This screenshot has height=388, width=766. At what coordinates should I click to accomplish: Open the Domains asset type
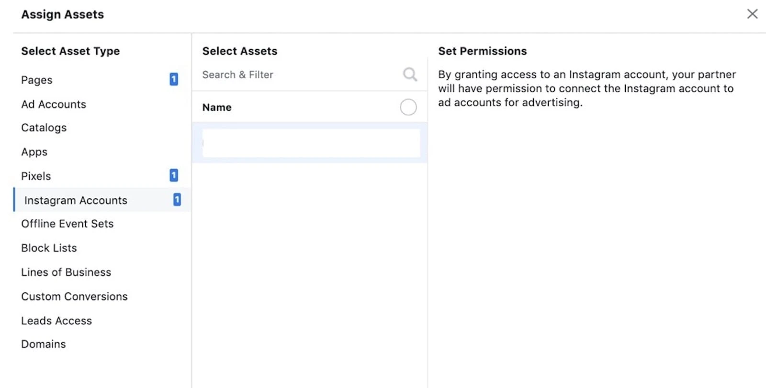point(44,344)
